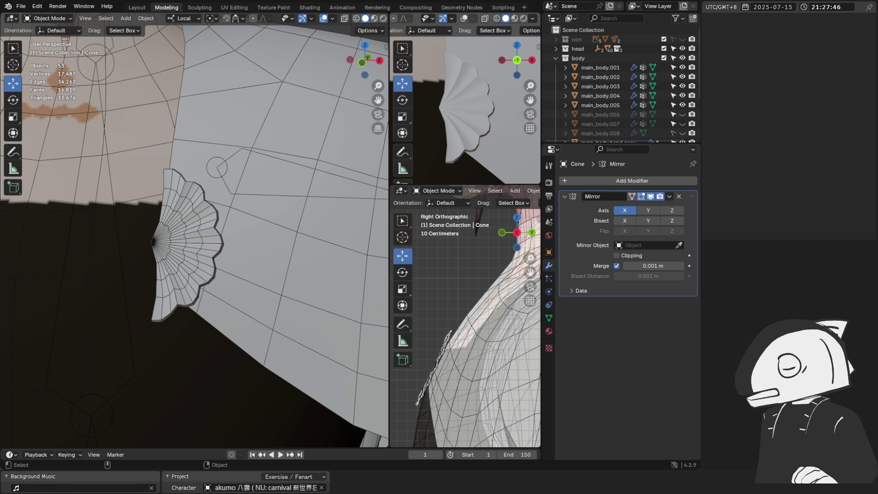Switch to the UV Editing workspace tab
The image size is (878, 494).
tap(234, 7)
